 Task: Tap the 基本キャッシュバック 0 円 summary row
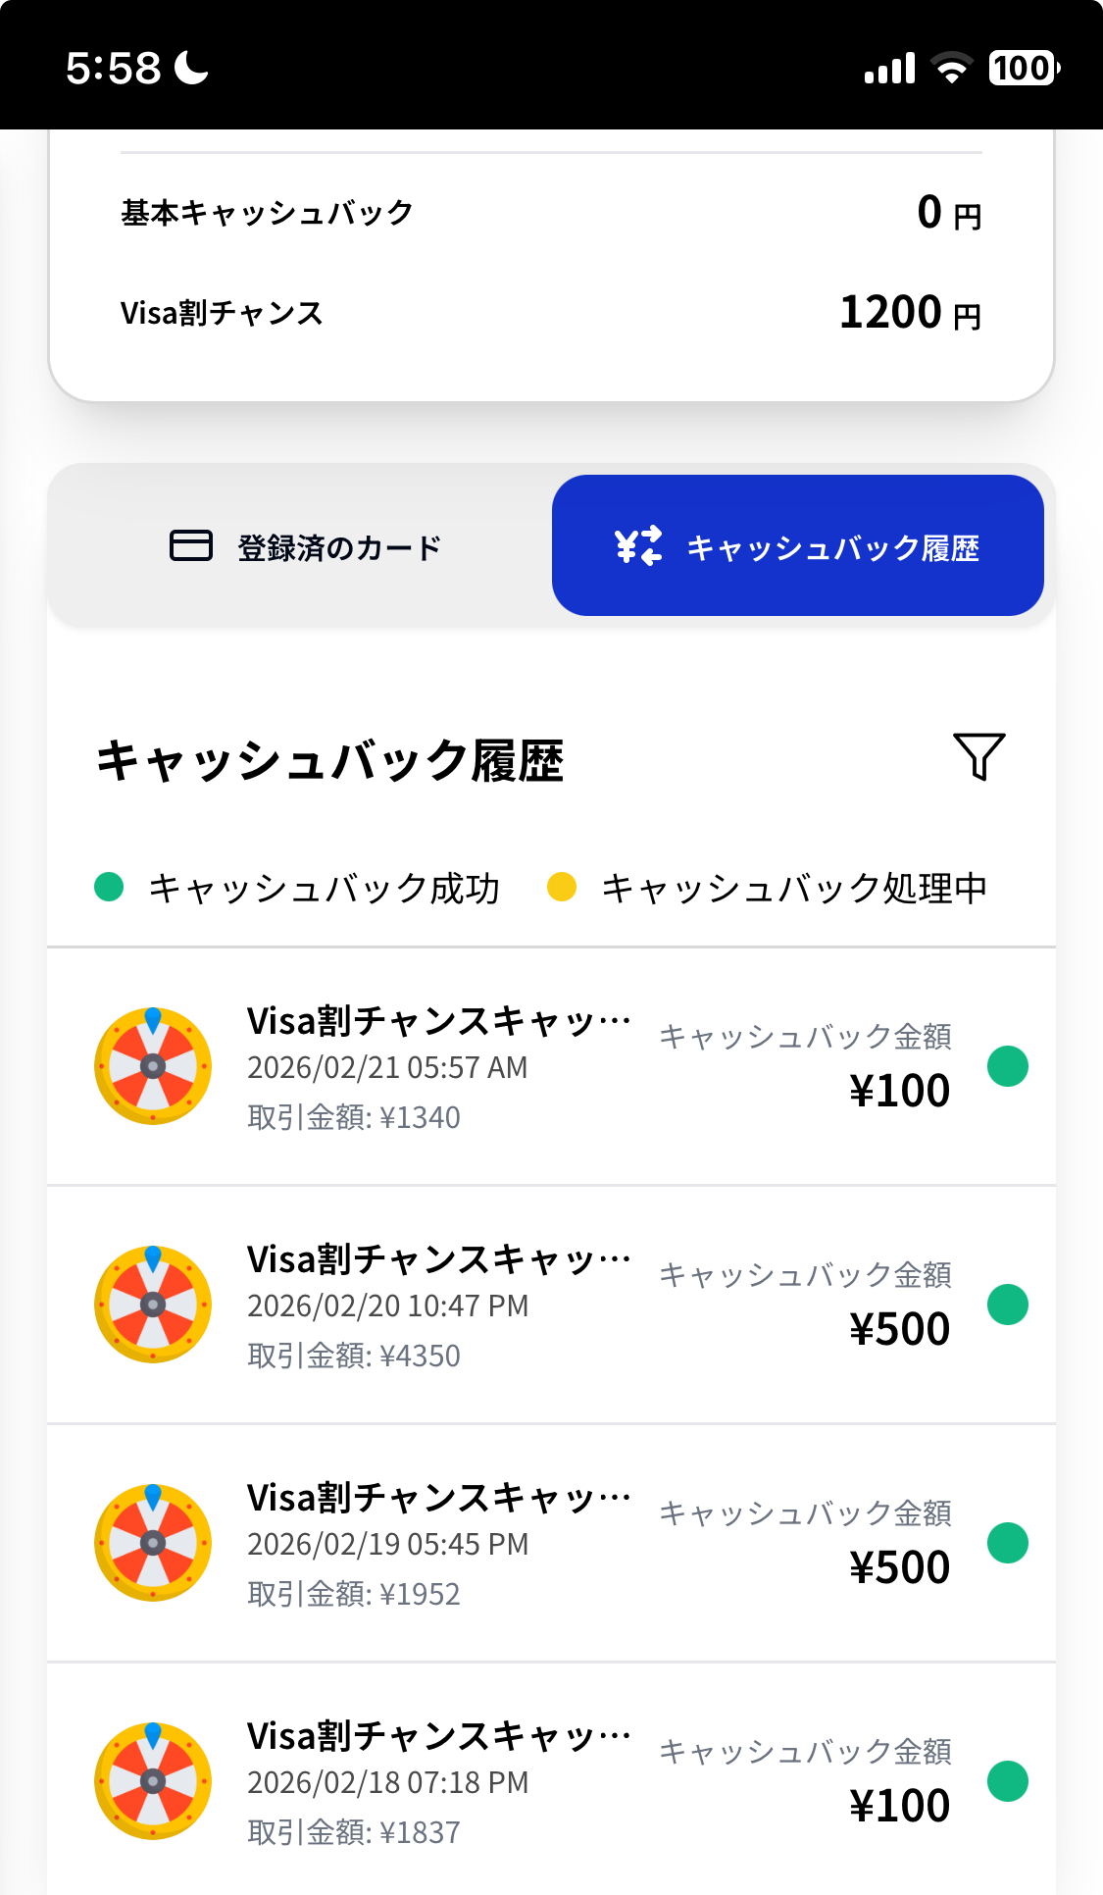(551, 212)
